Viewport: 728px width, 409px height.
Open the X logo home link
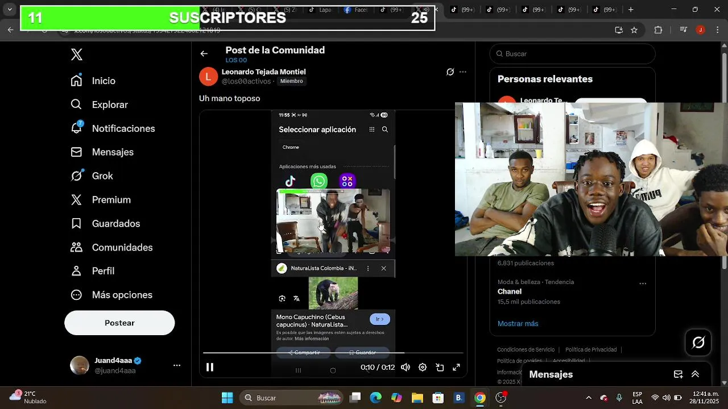click(x=77, y=55)
